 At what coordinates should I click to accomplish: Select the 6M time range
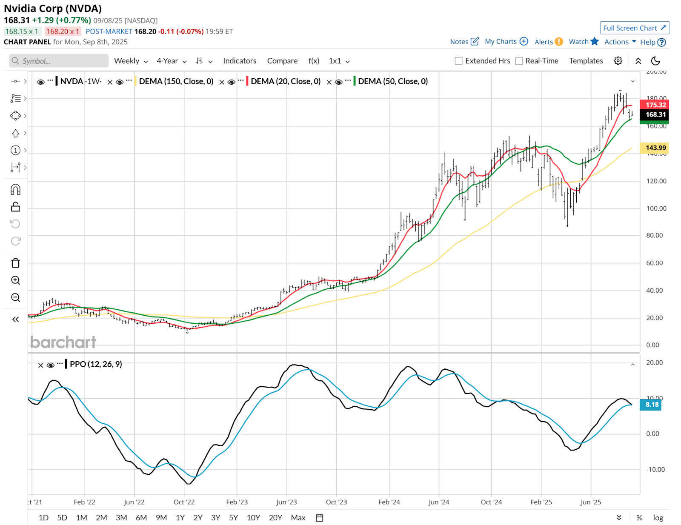(x=141, y=518)
